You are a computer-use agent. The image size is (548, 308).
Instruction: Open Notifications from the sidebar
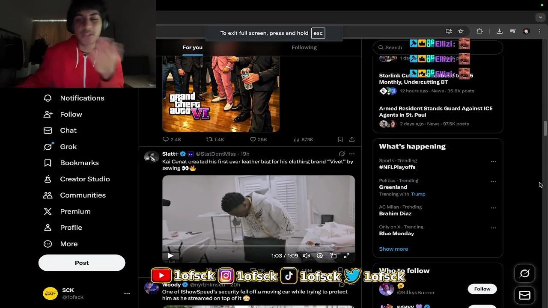click(x=74, y=98)
